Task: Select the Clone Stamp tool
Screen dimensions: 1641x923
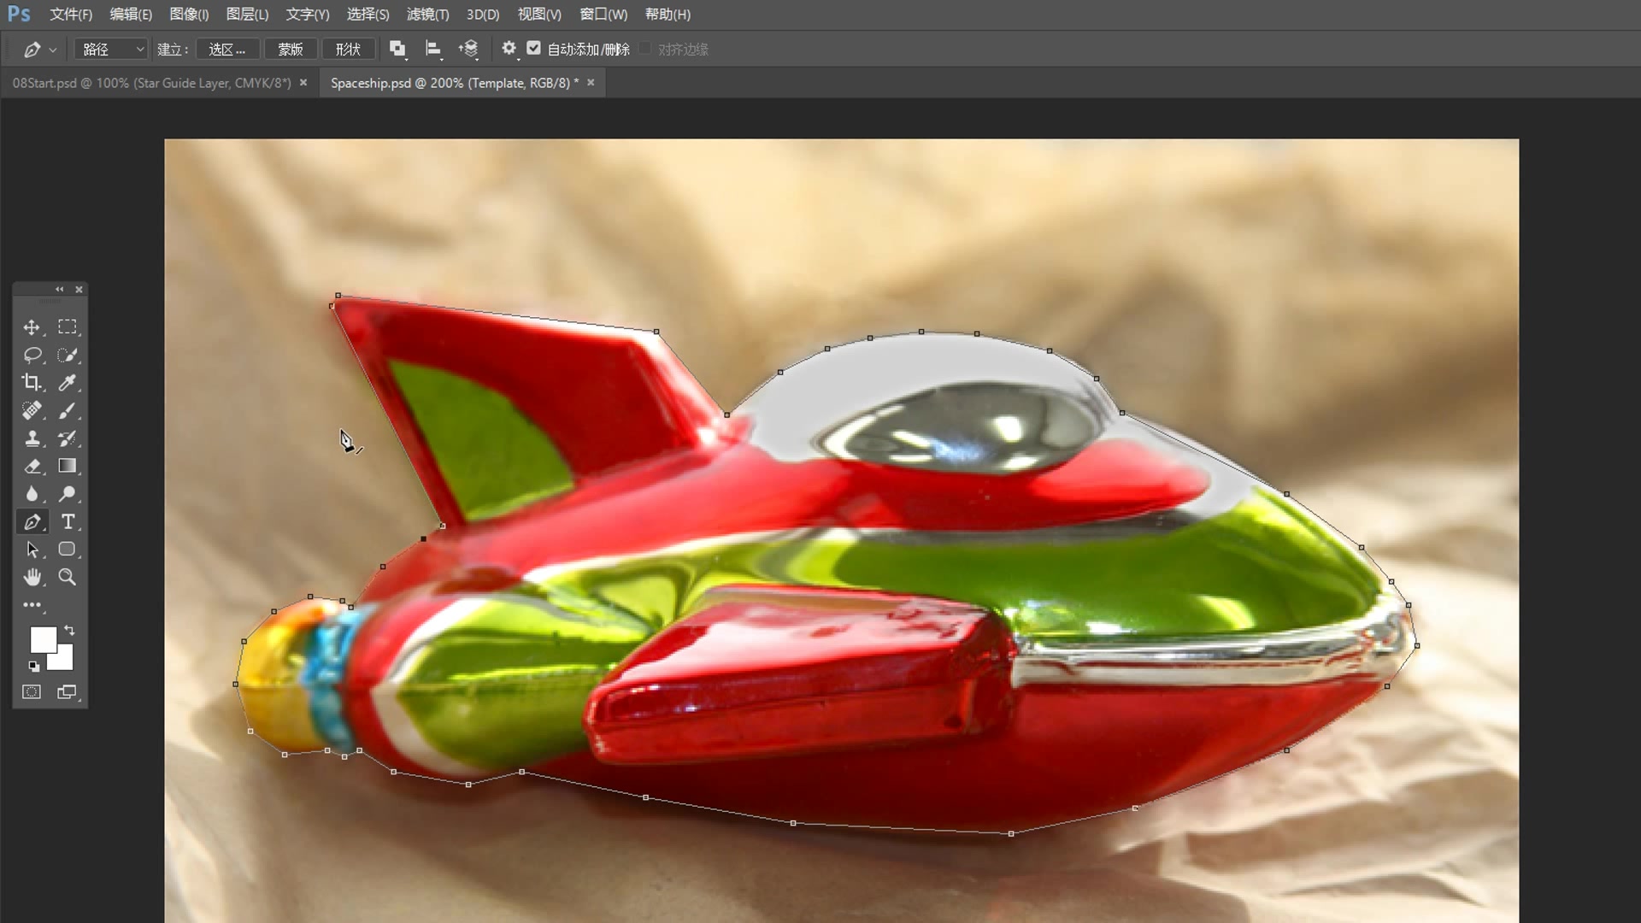Action: [x=32, y=438]
